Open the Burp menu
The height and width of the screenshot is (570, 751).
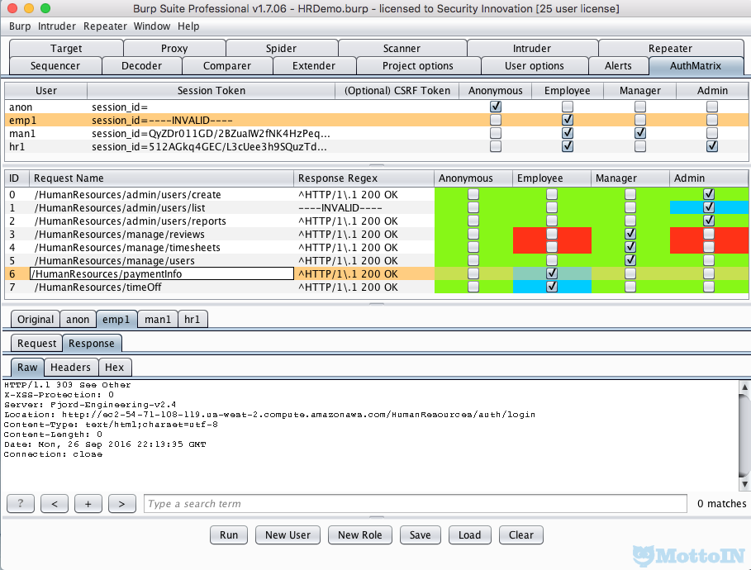tap(20, 26)
